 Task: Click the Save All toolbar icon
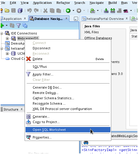(20, 11)
